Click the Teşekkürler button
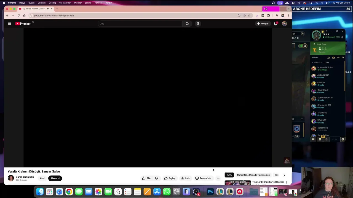353x198 pixels. coord(203,178)
